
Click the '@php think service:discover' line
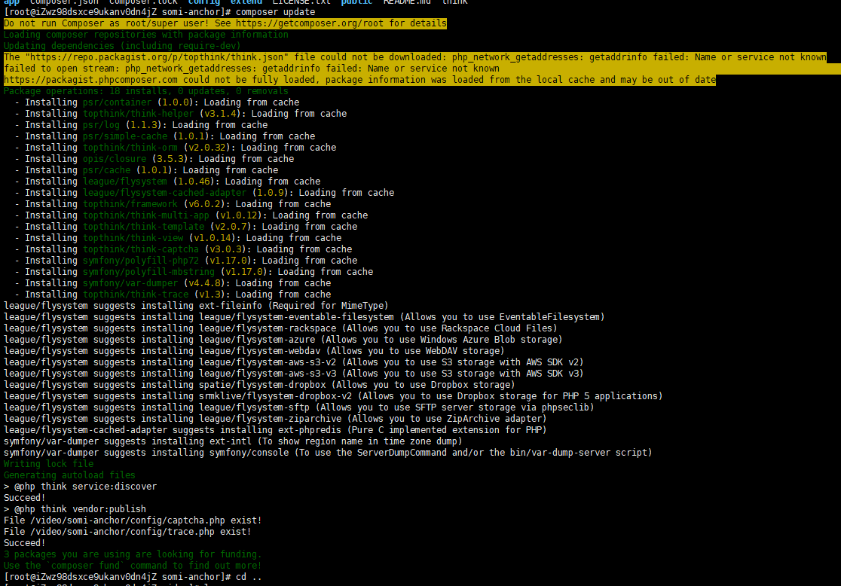tap(81, 487)
